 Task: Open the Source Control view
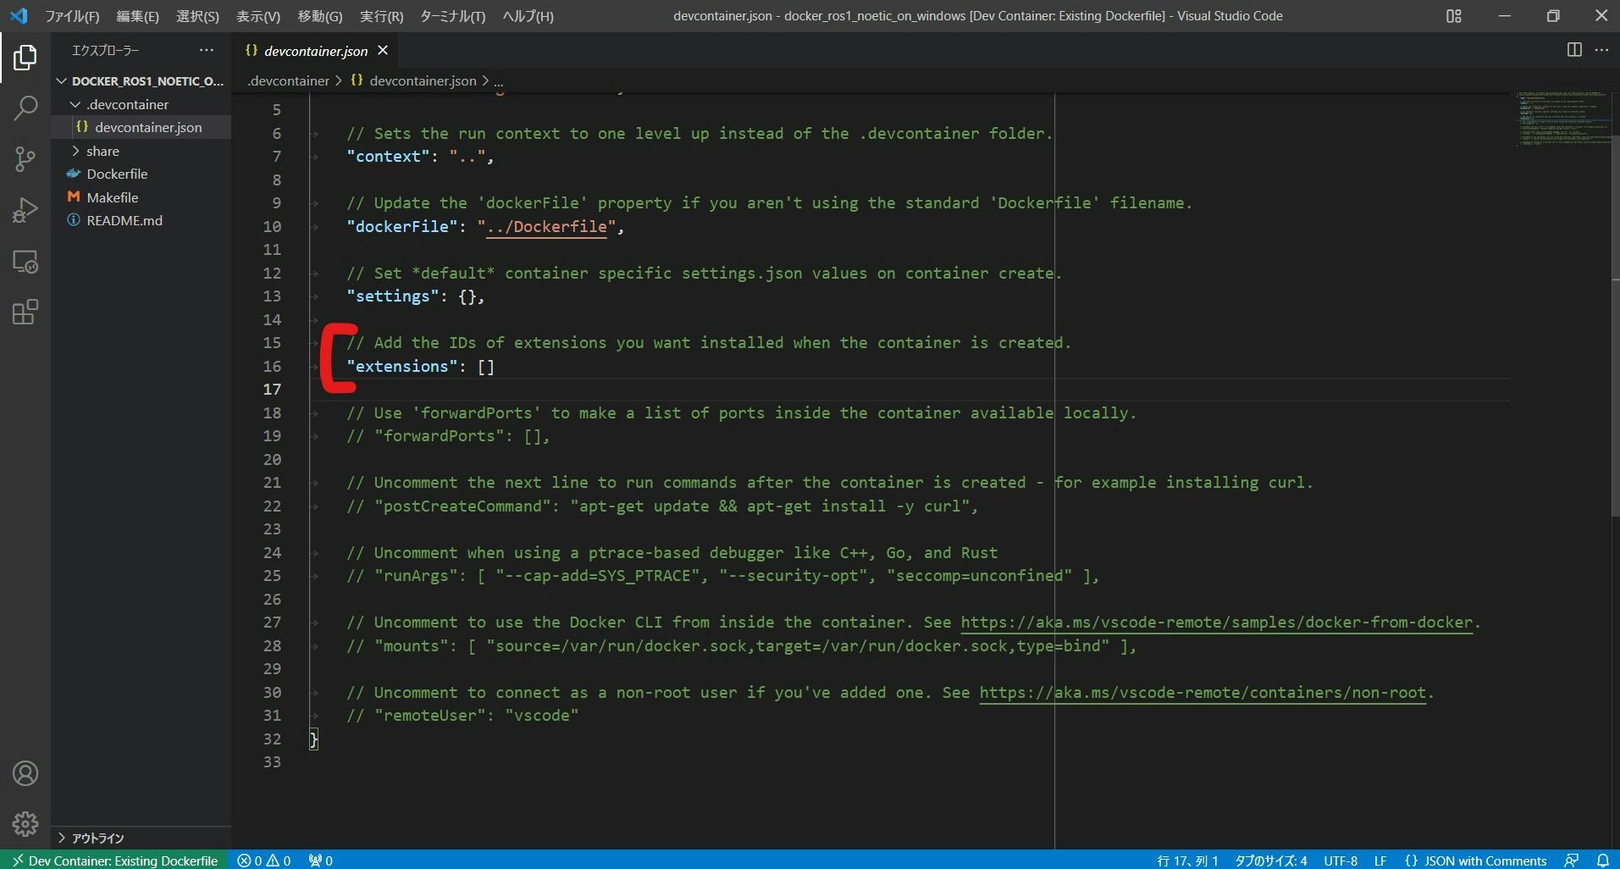[x=25, y=159]
